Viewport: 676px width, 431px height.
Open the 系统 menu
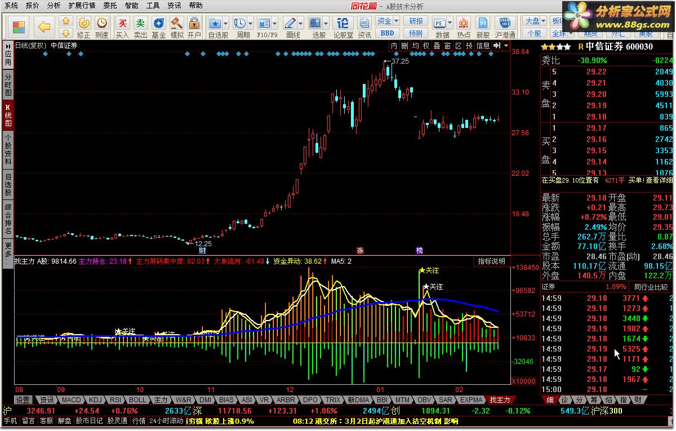(11, 6)
